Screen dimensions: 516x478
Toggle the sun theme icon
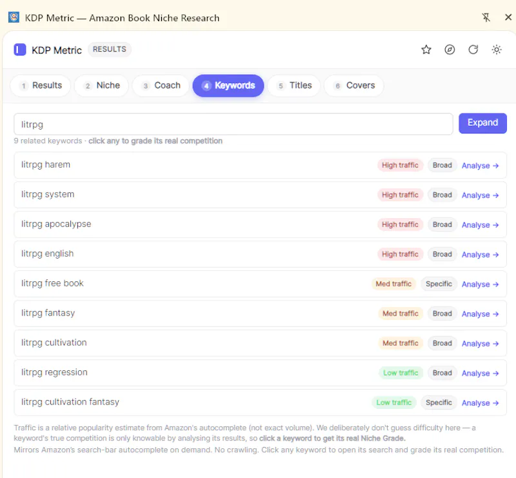tap(497, 50)
